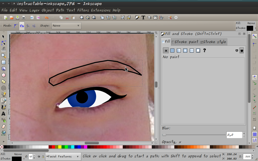Viewport: 258px width, 161px height.
Task: Select the flat color fill option
Action: [x=172, y=51]
